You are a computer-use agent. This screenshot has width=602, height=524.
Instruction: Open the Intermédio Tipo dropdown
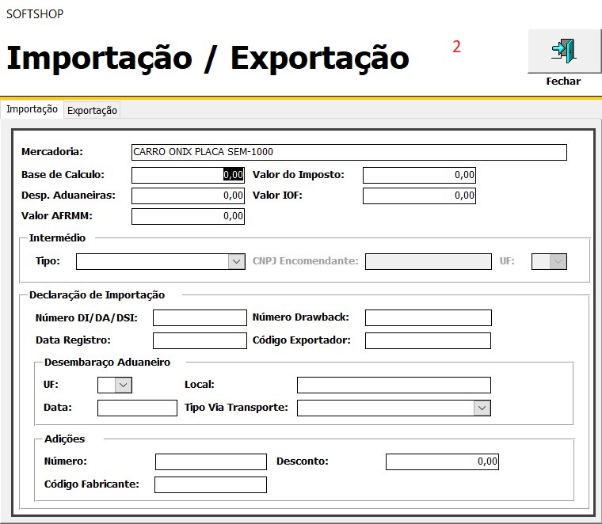(x=236, y=261)
